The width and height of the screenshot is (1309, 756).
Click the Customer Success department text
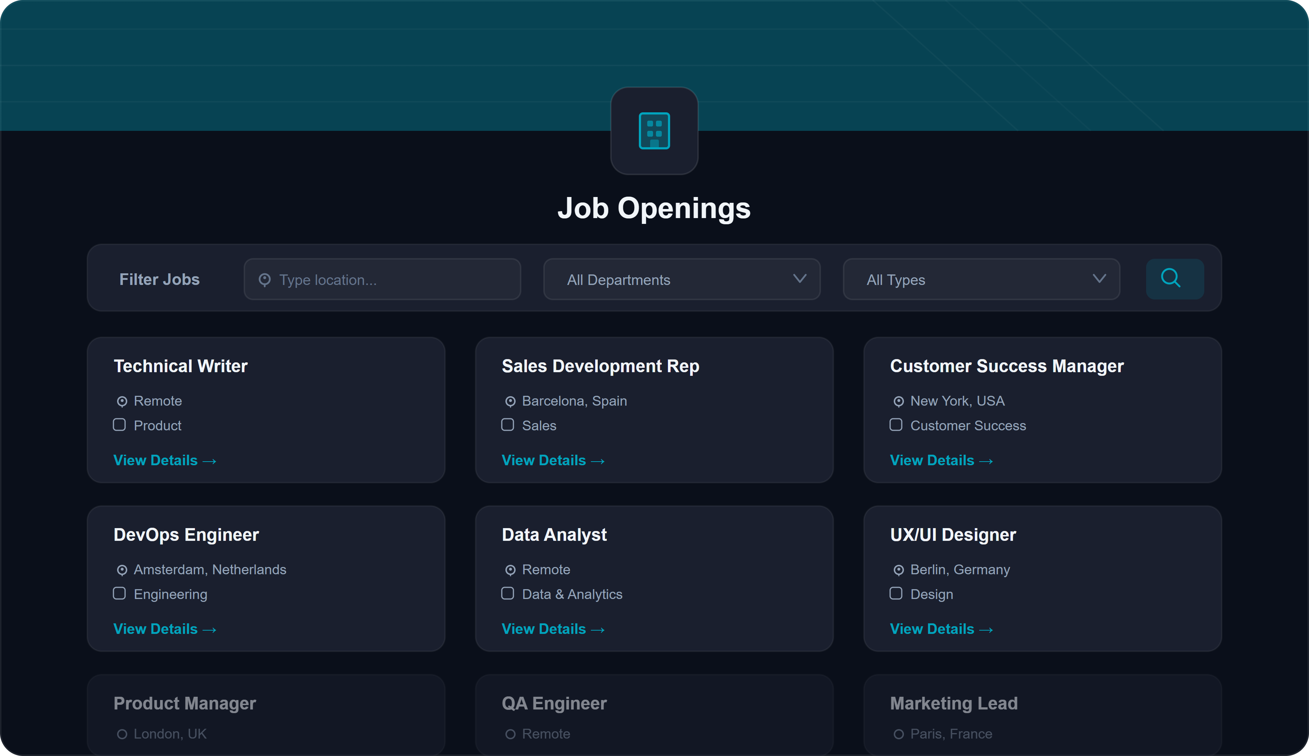click(968, 426)
